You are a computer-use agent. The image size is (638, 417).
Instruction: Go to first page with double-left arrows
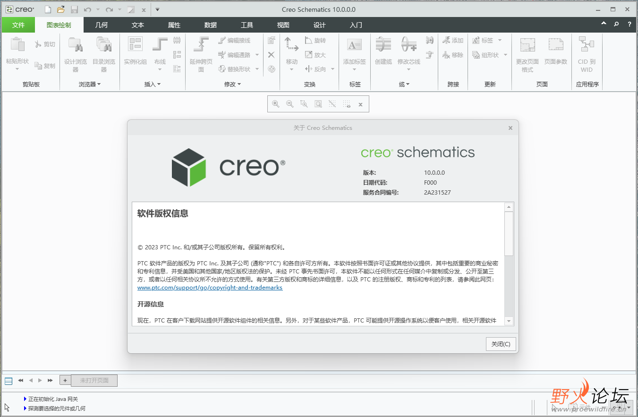coord(21,380)
